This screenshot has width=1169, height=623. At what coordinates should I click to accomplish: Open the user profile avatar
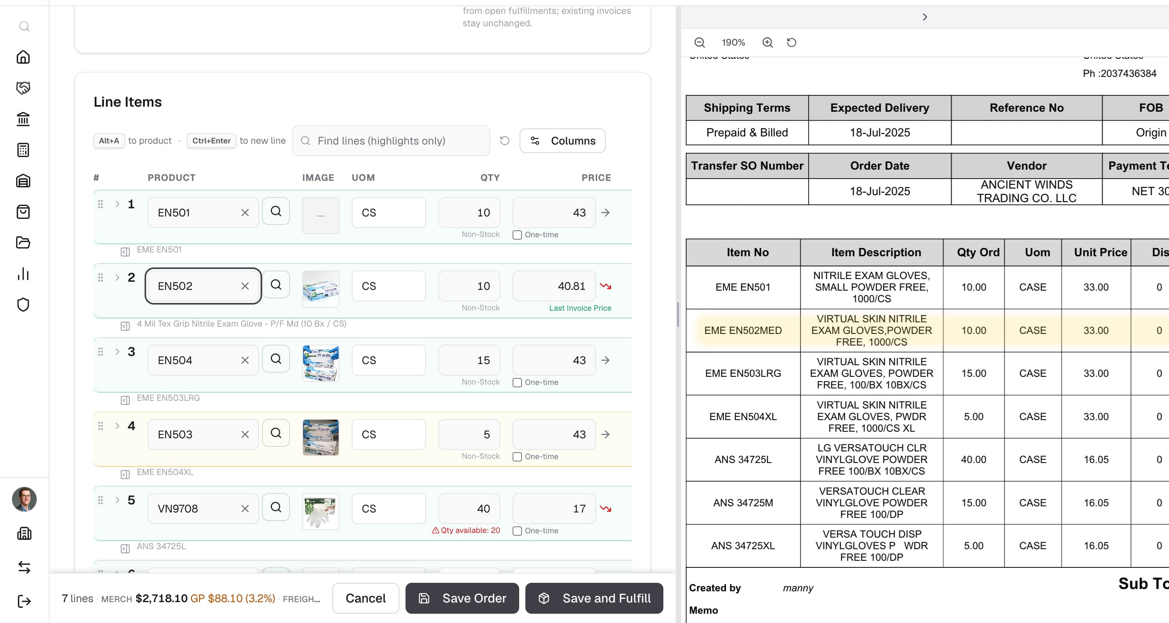coord(24,500)
